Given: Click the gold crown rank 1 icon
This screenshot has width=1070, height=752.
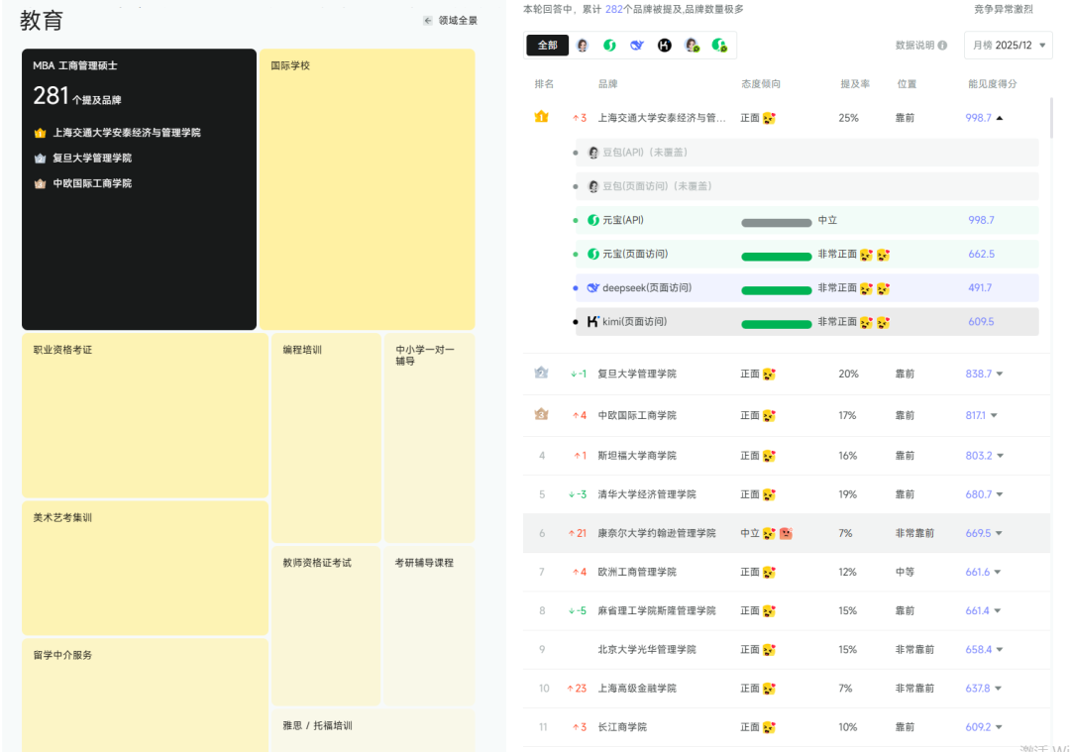Looking at the screenshot, I should [x=541, y=117].
